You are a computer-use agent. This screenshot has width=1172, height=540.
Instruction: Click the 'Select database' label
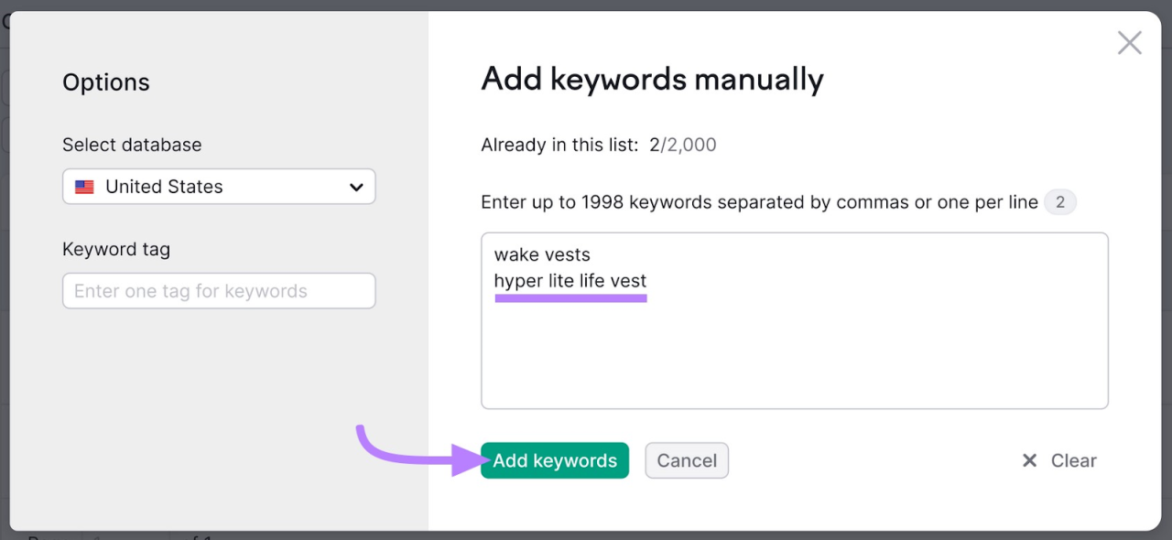131,145
